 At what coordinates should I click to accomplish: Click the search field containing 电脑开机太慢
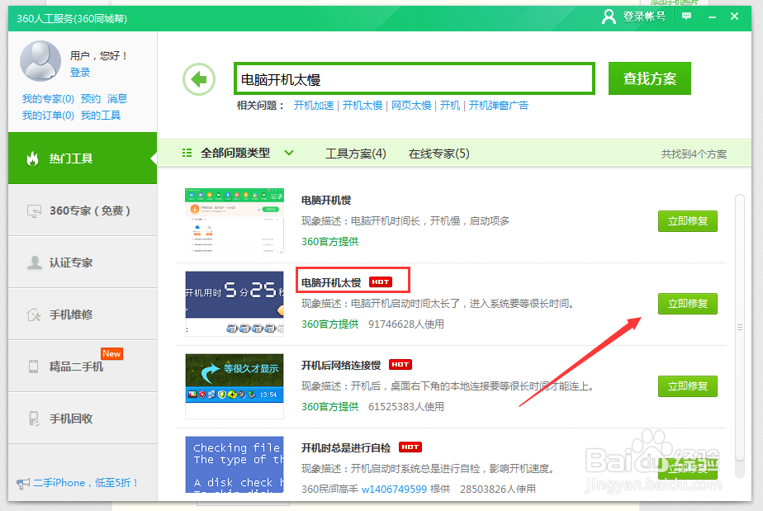click(x=414, y=78)
